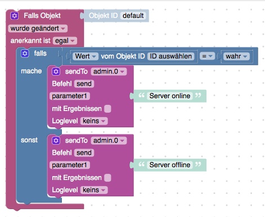The height and width of the screenshot is (217, 265).
Task: Click the vom Objekt ID label
Action: pos(123,56)
